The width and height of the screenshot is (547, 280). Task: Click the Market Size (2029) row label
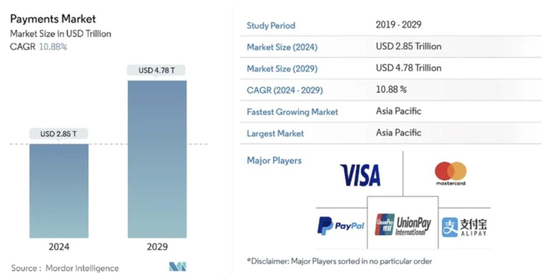[282, 69]
